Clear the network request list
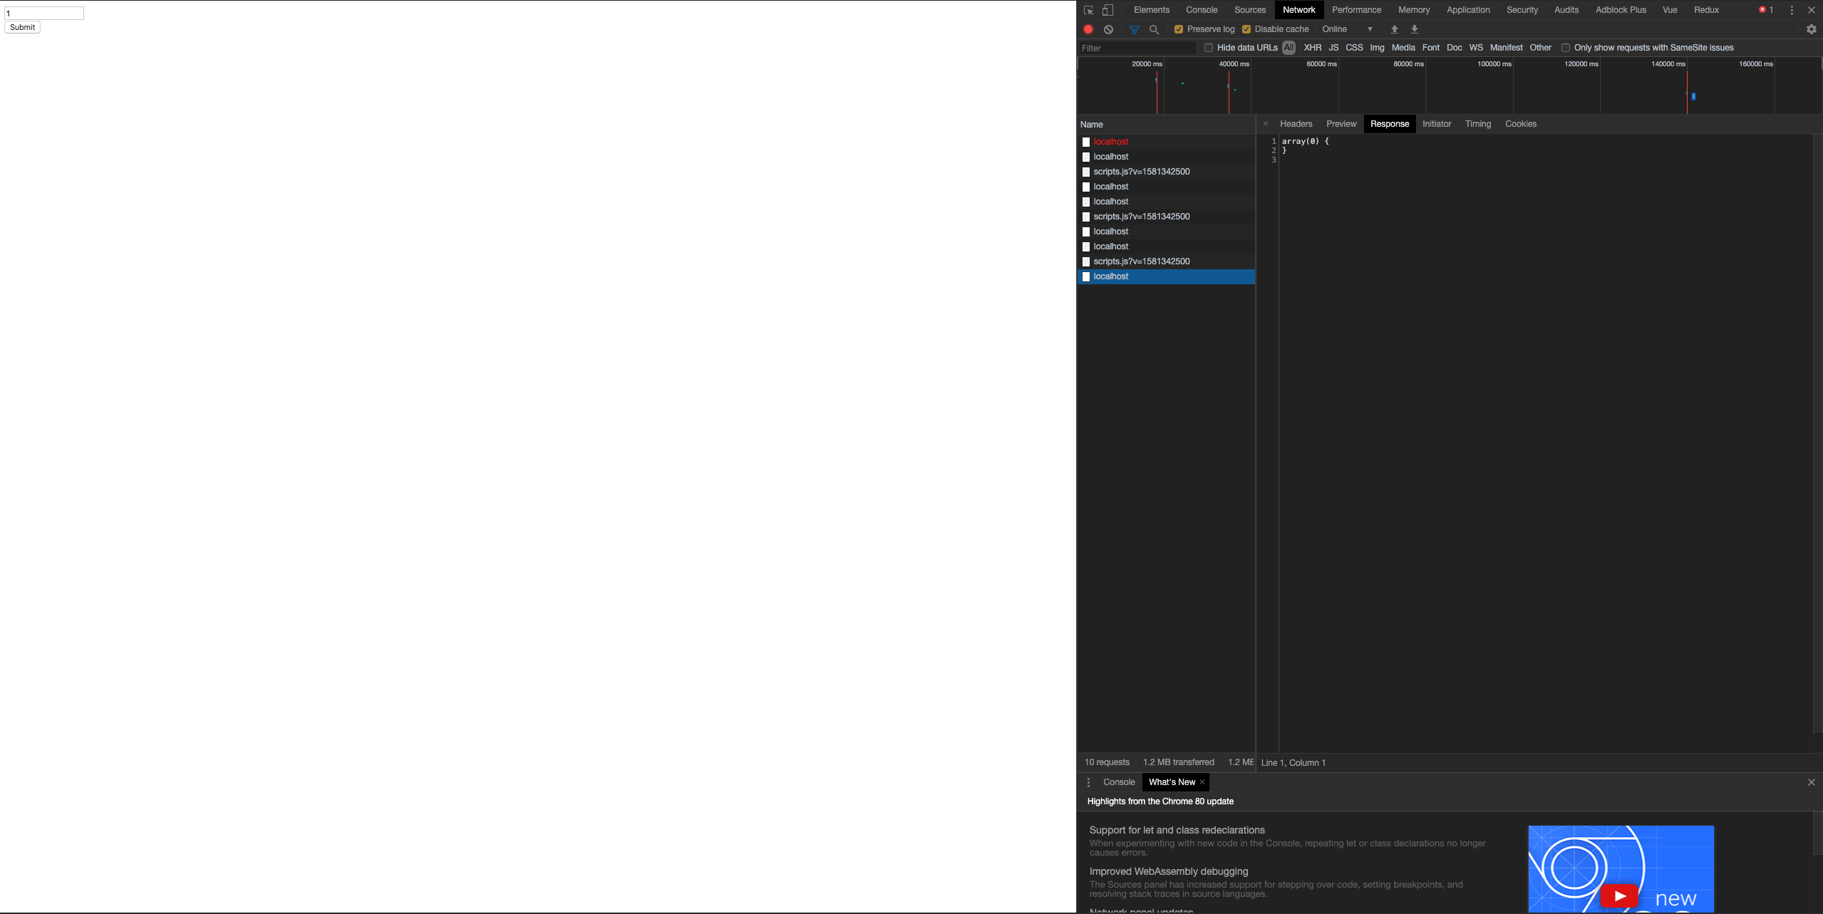1823x914 pixels. pos(1108,29)
